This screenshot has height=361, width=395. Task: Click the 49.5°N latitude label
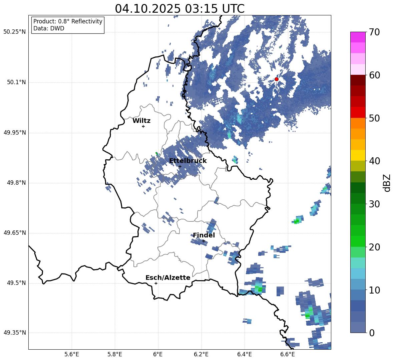click(x=16, y=283)
